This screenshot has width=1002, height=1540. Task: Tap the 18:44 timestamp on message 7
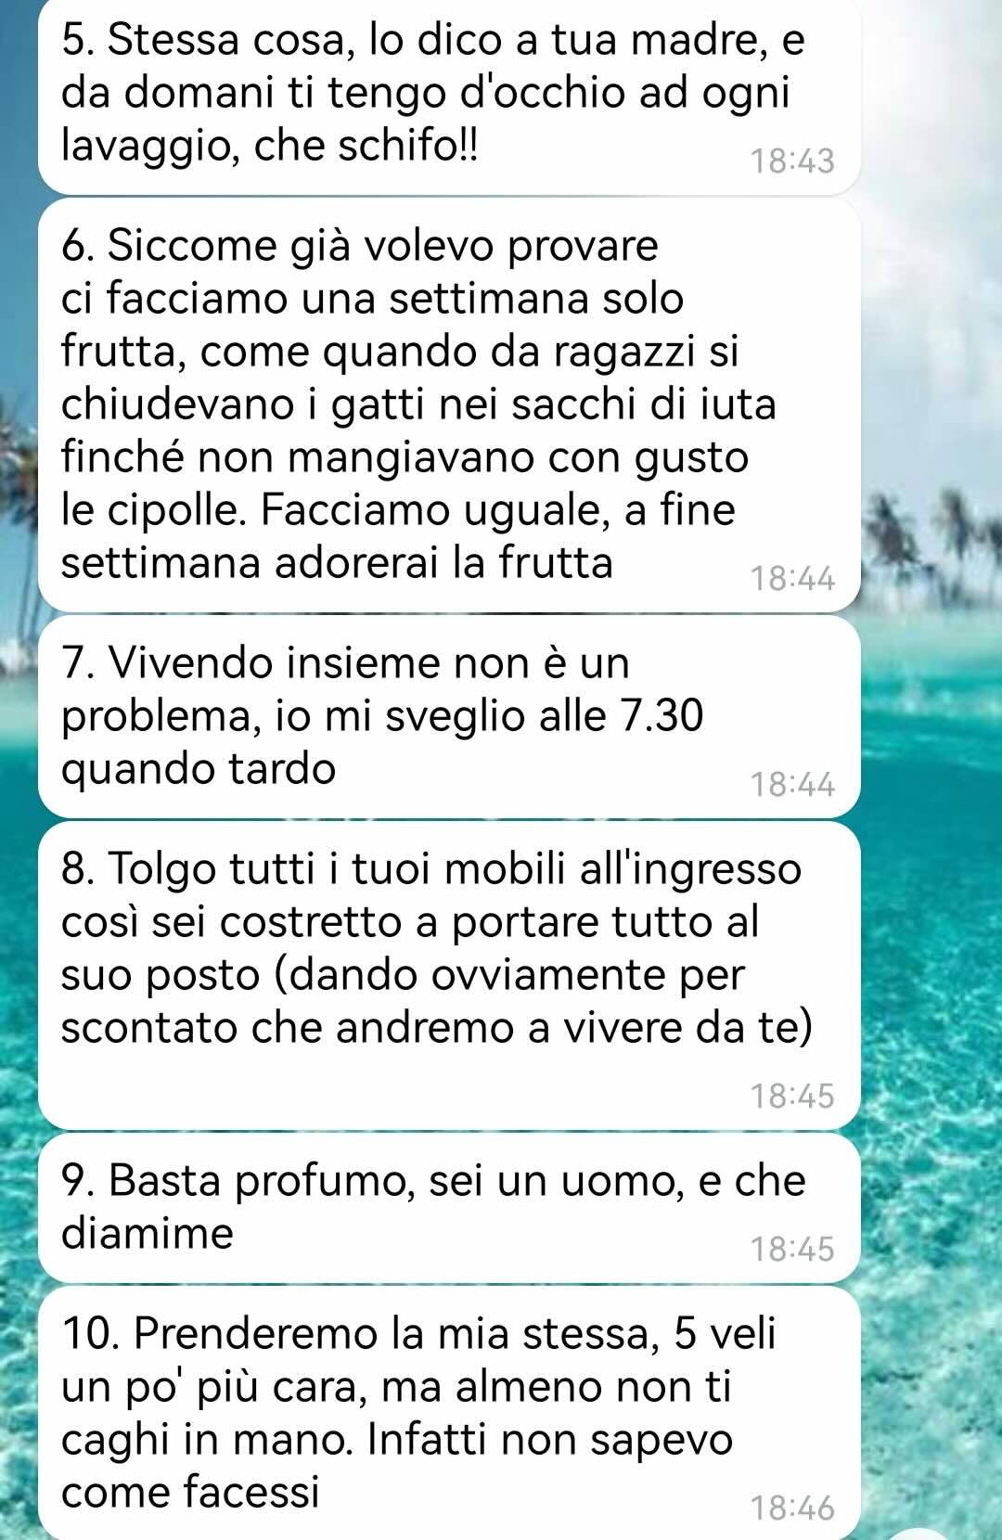click(x=793, y=786)
